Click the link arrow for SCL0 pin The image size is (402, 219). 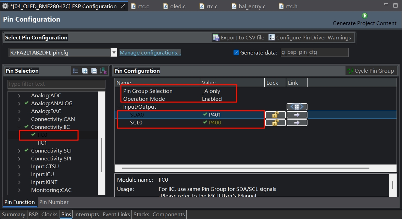click(297, 123)
